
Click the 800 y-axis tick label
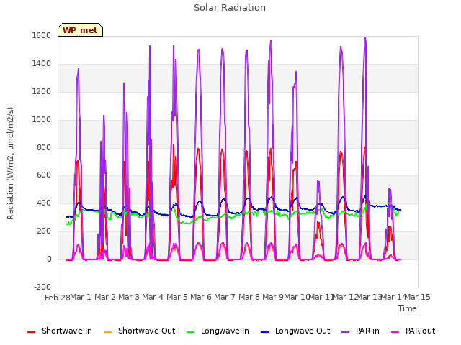click(x=44, y=147)
